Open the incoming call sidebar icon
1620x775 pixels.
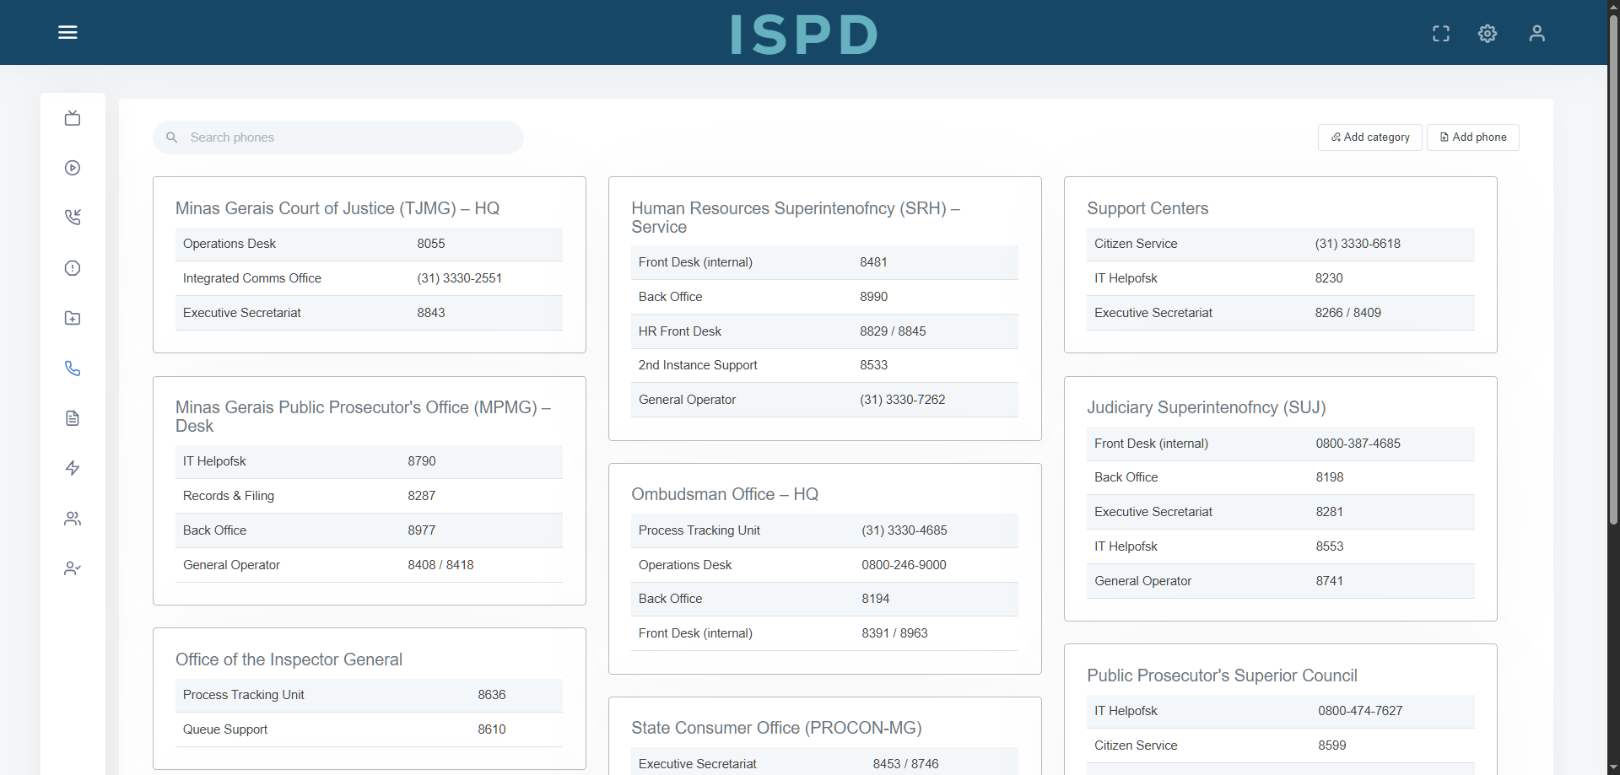click(73, 218)
